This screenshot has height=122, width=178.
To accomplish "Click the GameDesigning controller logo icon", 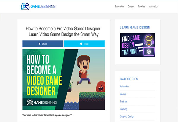I will point(25,6).
